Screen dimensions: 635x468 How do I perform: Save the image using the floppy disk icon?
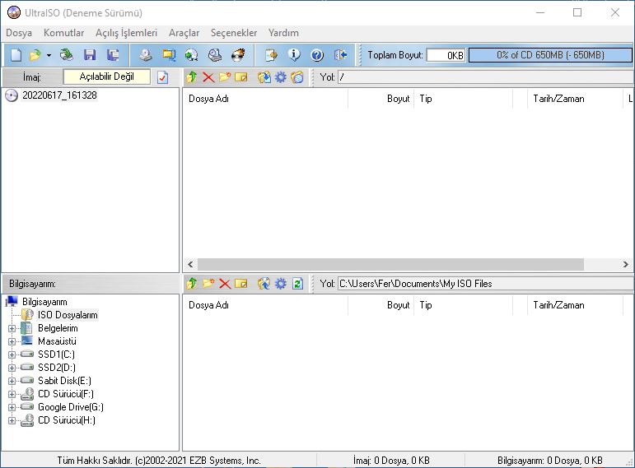coord(90,55)
